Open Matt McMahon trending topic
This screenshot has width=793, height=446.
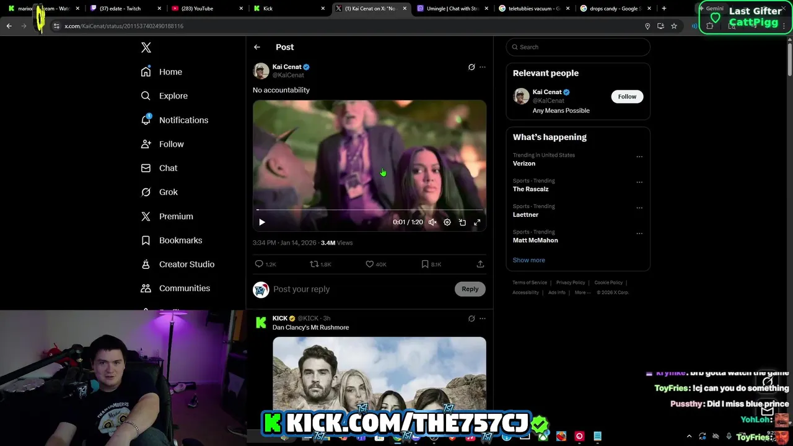pyautogui.click(x=535, y=240)
